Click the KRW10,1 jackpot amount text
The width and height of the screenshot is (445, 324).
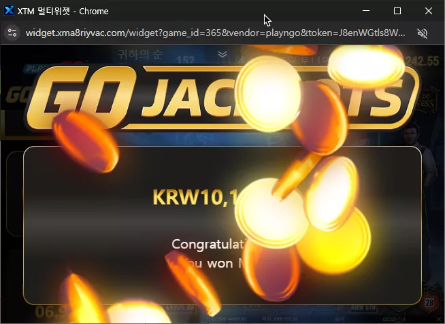pyautogui.click(x=196, y=197)
